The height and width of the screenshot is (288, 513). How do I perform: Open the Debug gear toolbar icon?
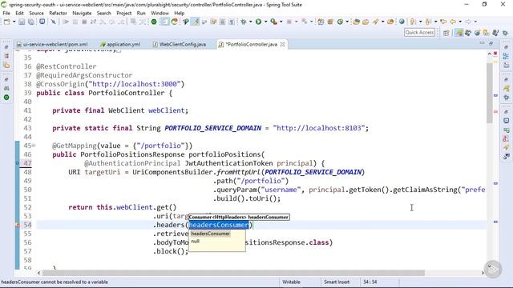point(244,22)
